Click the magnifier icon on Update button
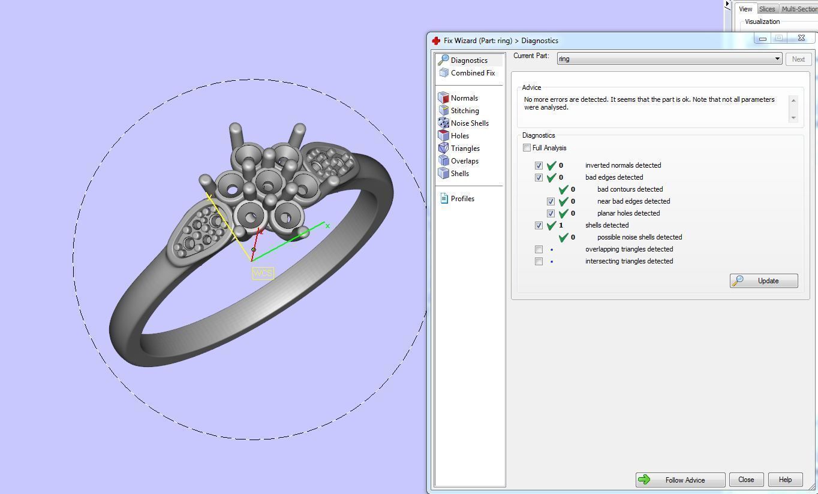This screenshot has height=494, width=818. point(738,281)
